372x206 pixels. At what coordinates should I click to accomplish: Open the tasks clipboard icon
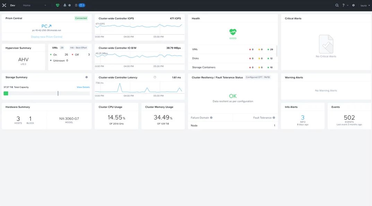(x=76, y=5)
